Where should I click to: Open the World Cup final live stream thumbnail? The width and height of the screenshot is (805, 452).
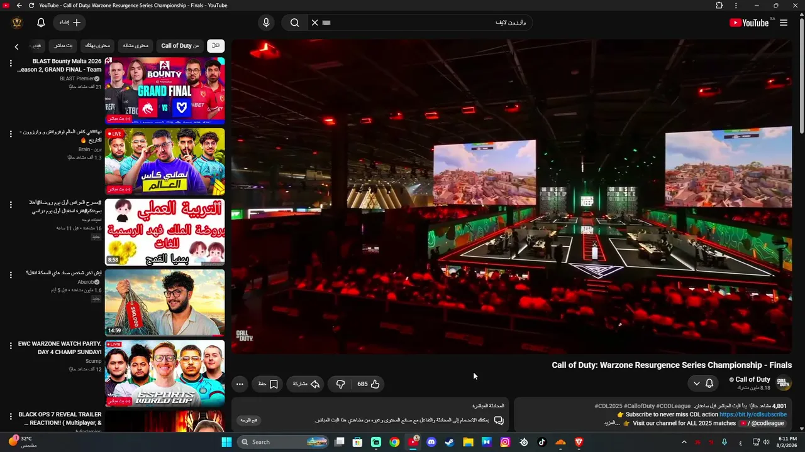165,161
